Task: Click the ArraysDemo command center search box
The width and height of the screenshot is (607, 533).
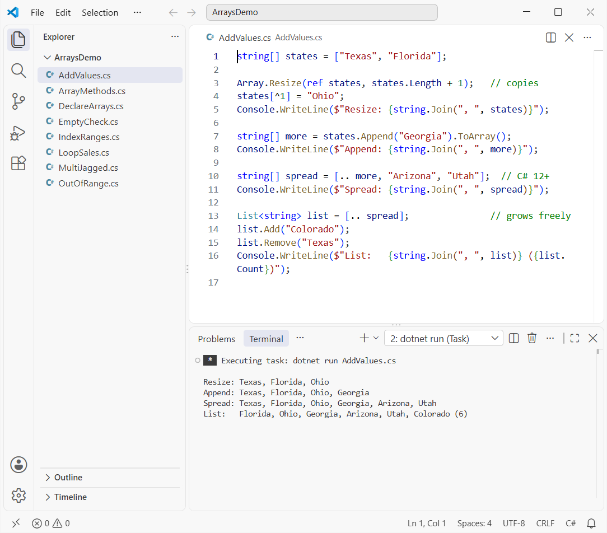Action: 321,12
